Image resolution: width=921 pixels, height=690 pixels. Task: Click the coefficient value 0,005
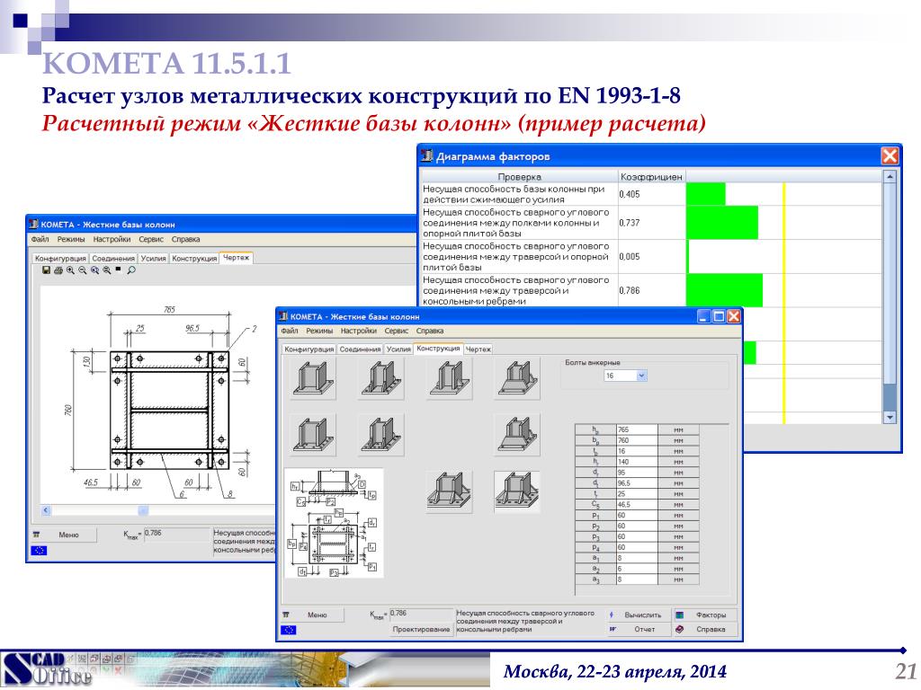click(629, 257)
